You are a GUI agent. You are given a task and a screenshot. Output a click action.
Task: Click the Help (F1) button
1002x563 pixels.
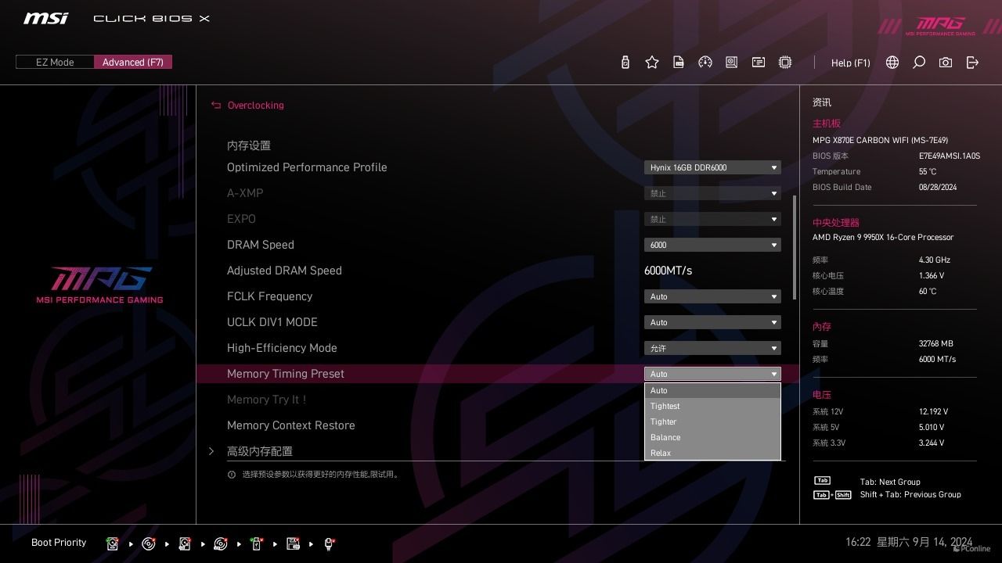(850, 63)
